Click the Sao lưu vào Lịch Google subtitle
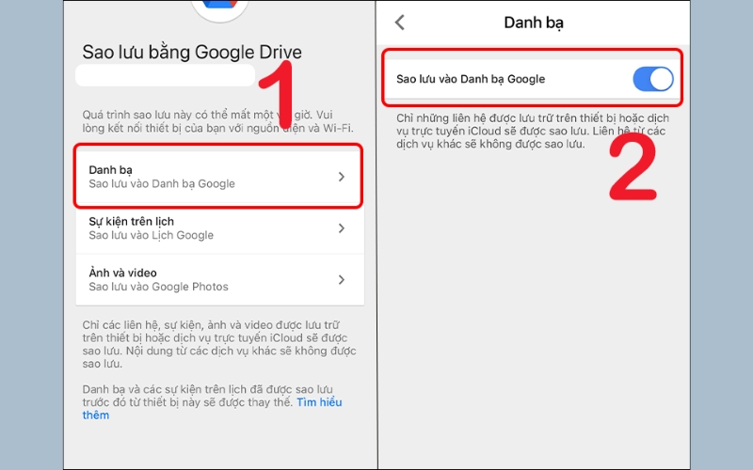The width and height of the screenshot is (753, 470). point(152,236)
